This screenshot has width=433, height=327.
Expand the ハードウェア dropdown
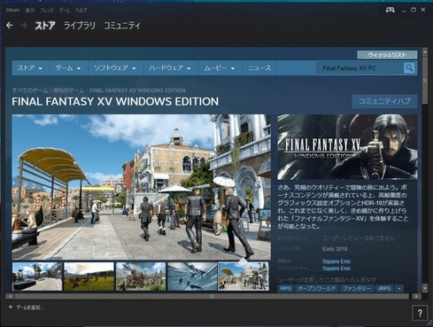(170, 68)
